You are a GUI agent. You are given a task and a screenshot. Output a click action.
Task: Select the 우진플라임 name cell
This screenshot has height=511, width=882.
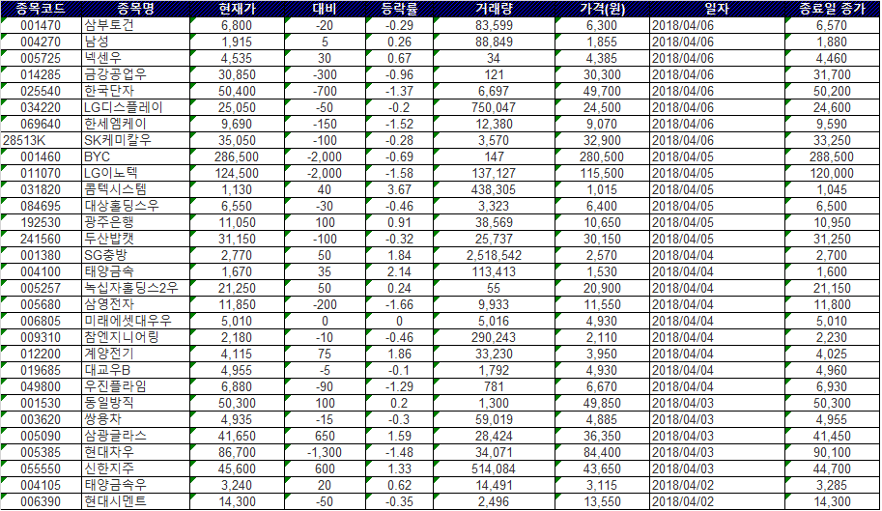point(135,386)
